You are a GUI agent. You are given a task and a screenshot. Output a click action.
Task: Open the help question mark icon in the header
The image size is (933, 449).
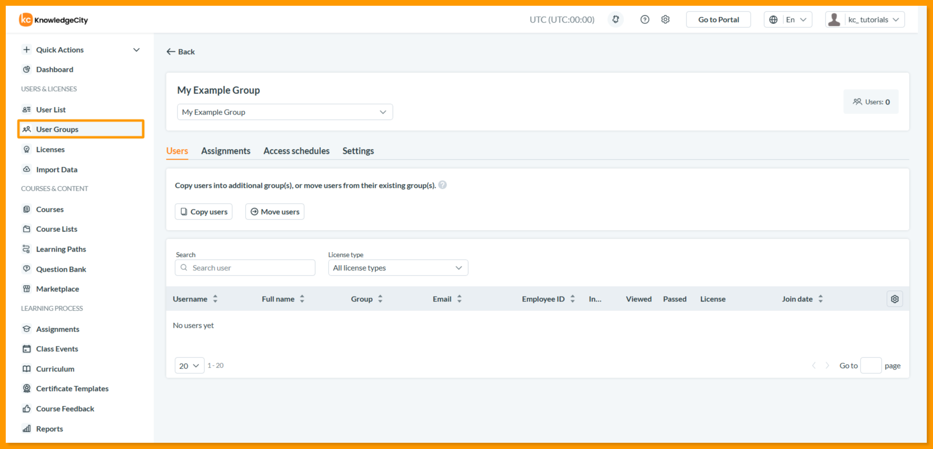click(645, 20)
